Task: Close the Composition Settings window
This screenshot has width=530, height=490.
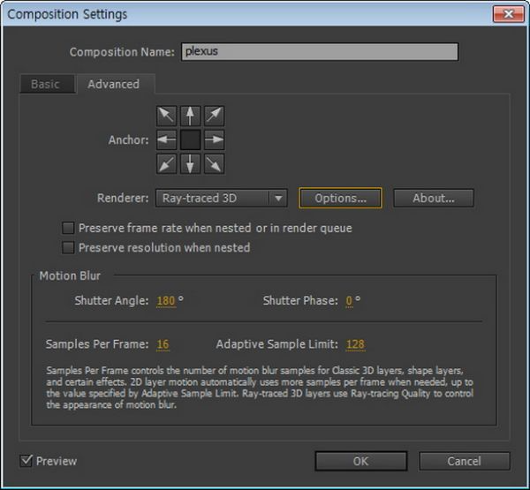Action: pos(509,14)
